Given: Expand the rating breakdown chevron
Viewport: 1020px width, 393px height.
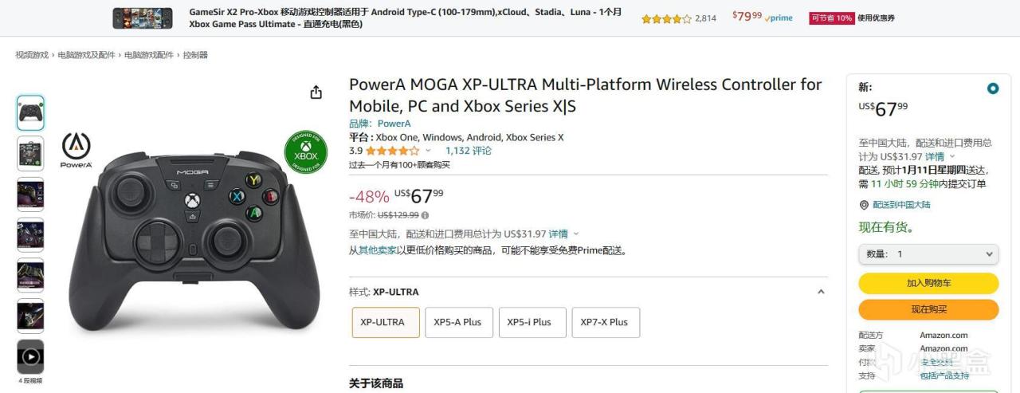Looking at the screenshot, I should point(428,151).
